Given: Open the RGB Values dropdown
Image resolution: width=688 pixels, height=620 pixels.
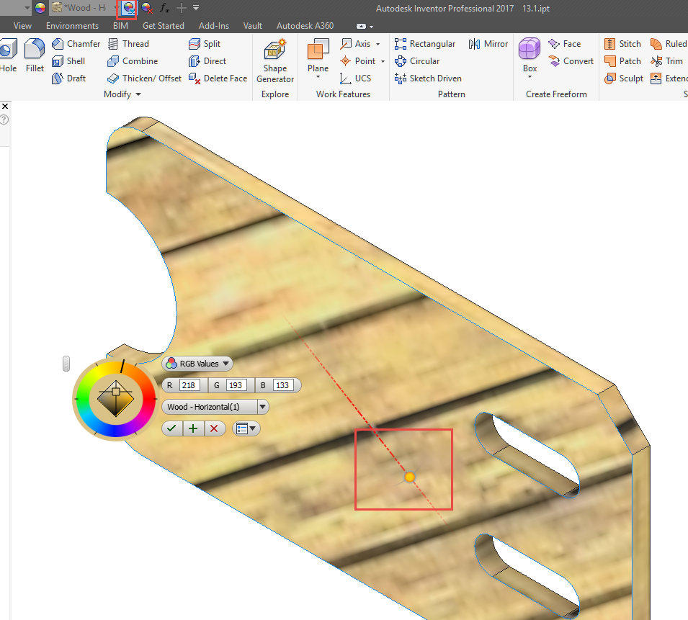Looking at the screenshot, I should (197, 363).
